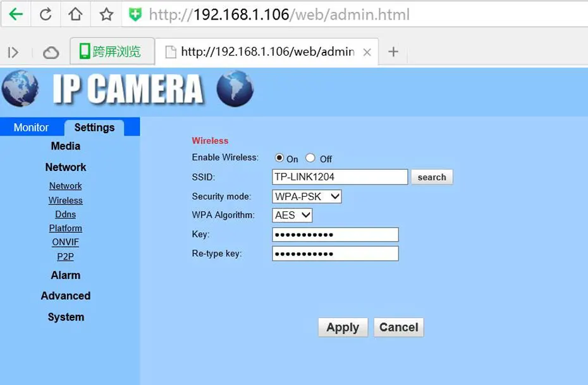Select the 192.168.1.106/web/admin browser tab
Screen dimensions: 588x385
pyautogui.click(x=267, y=52)
